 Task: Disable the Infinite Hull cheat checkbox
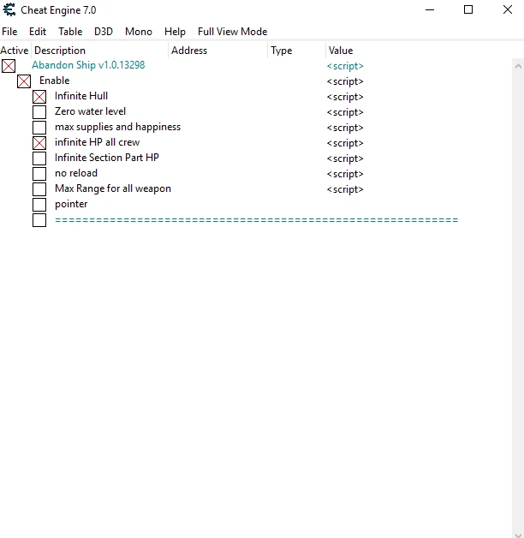(x=39, y=97)
